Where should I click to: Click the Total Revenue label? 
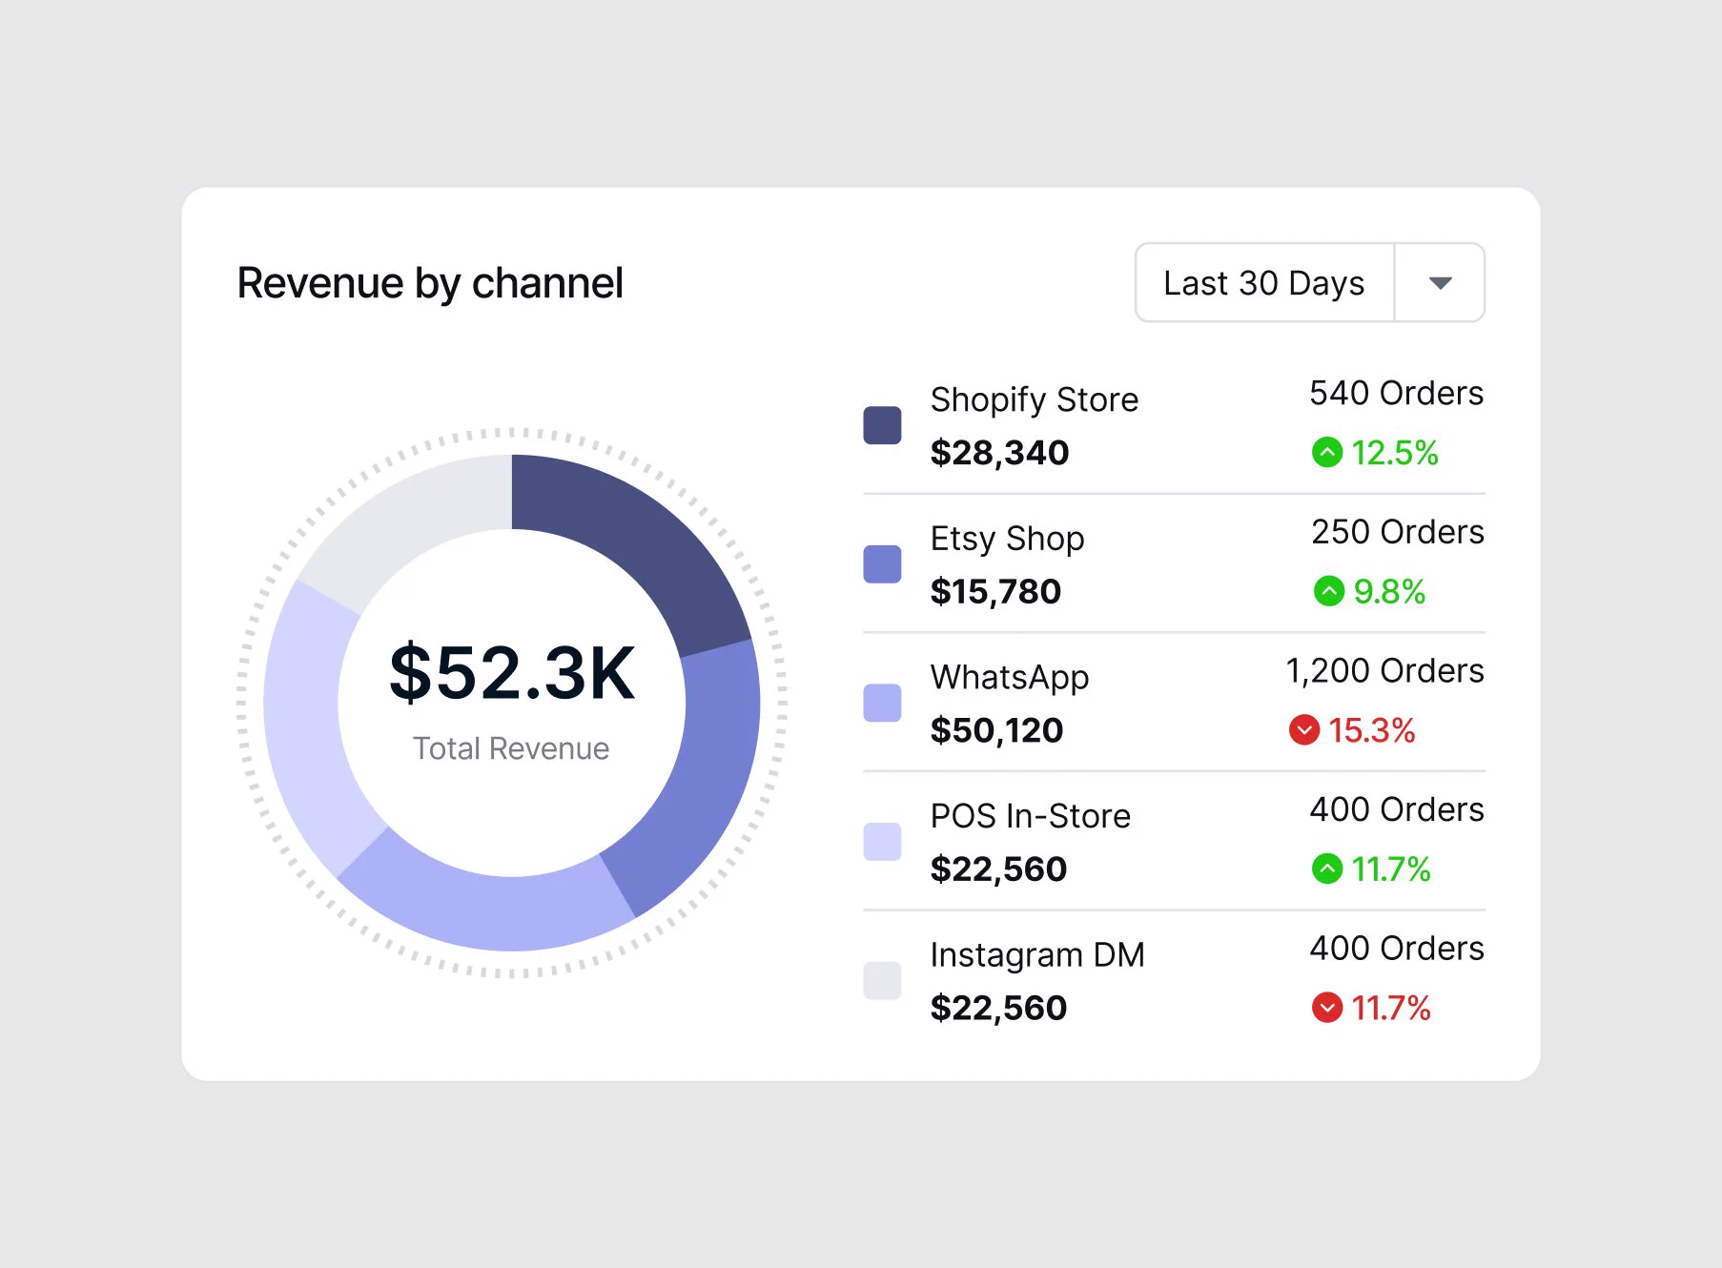[x=511, y=748]
